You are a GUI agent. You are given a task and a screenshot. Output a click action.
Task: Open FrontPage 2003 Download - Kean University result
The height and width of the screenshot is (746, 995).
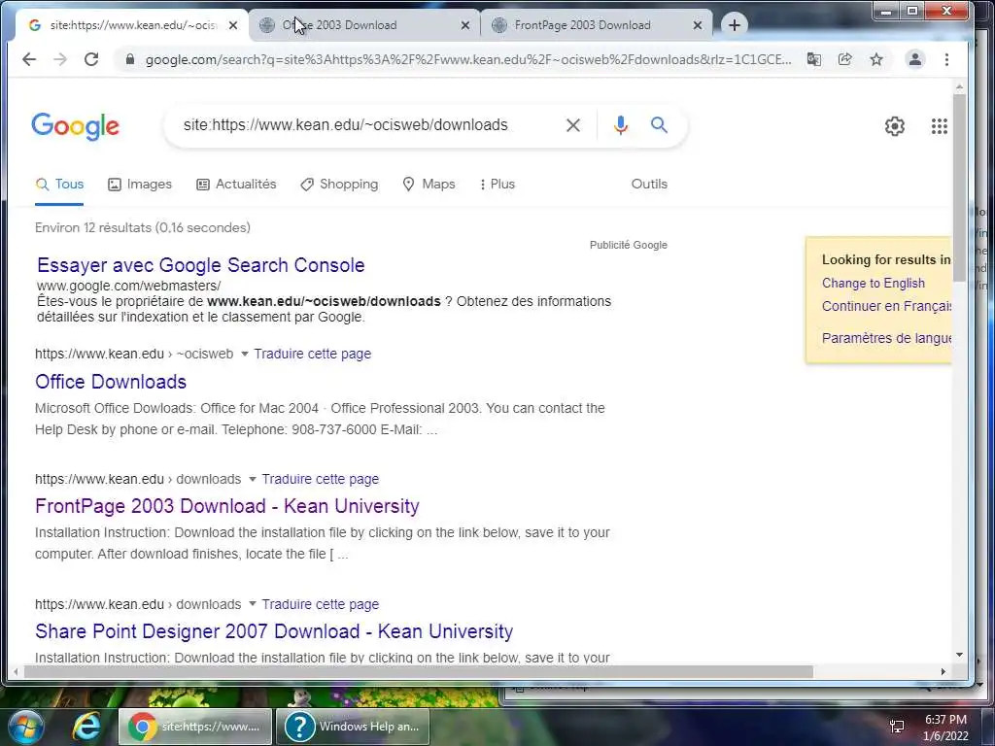tap(227, 506)
